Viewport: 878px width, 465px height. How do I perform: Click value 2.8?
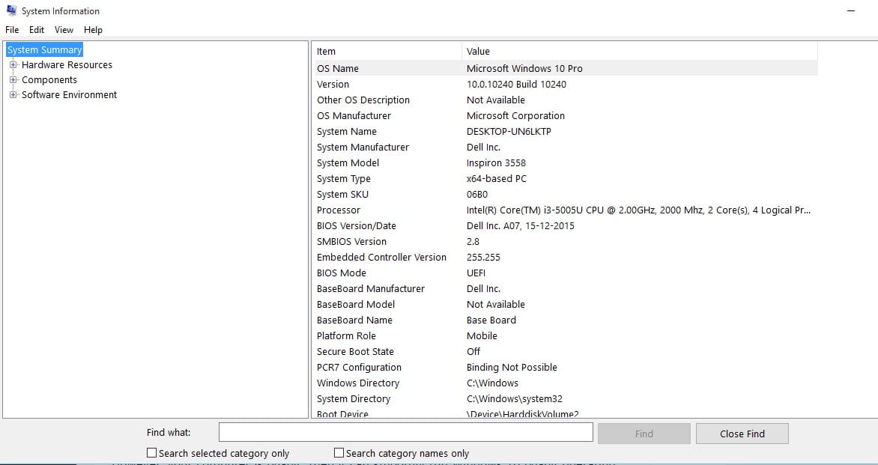pyautogui.click(x=473, y=241)
